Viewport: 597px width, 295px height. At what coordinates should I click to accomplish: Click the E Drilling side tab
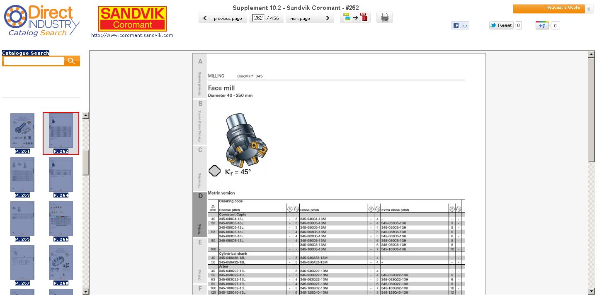point(200,261)
